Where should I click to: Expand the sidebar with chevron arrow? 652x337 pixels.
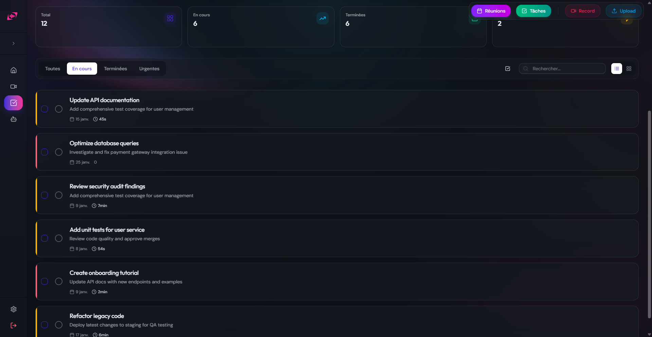click(14, 43)
